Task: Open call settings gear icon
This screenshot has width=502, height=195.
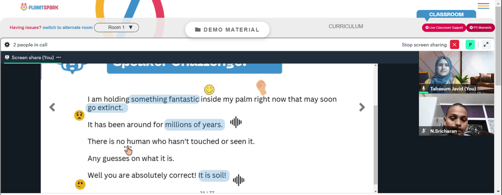Action: [x=7, y=44]
